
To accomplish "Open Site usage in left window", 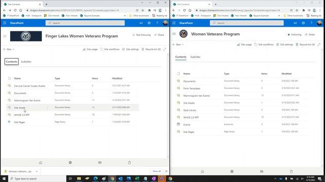I will (x=90, y=49).
